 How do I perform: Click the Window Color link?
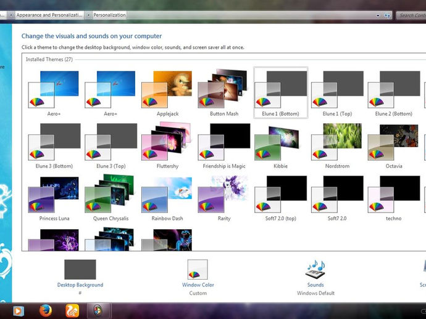pyautogui.click(x=198, y=285)
